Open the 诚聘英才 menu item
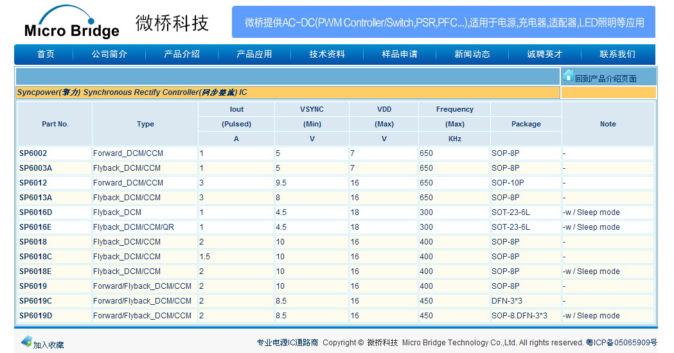The image size is (674, 353). coord(545,54)
